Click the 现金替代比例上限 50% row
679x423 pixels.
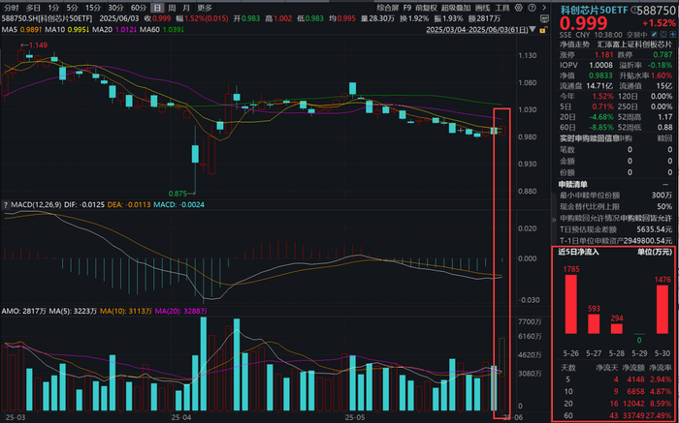[x=616, y=207]
